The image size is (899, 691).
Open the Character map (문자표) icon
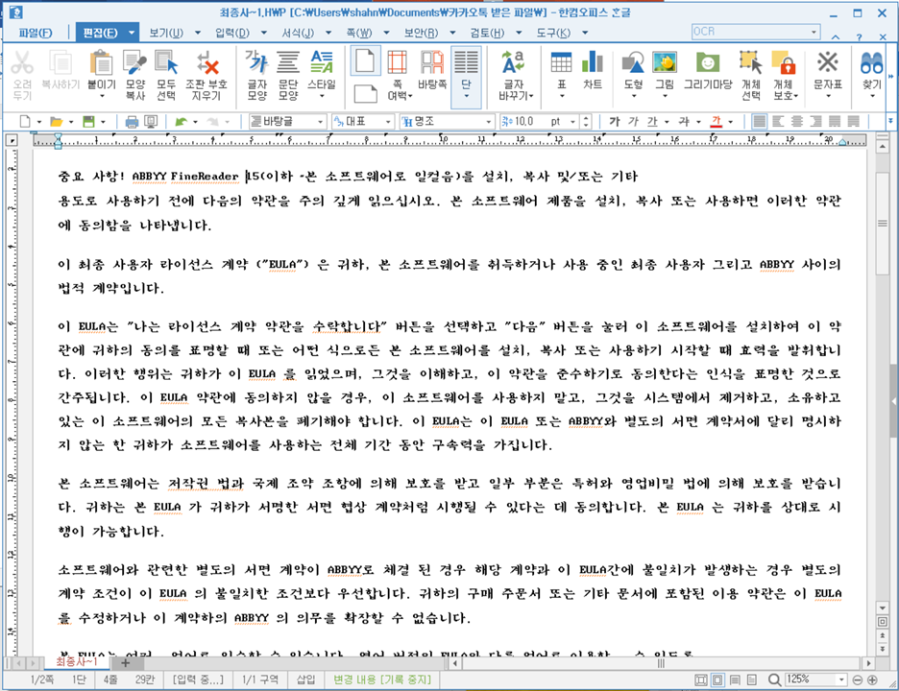[827, 61]
